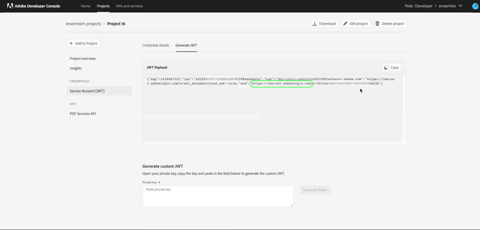Click inside the Private key text area
480x230 pixels.
point(218,196)
